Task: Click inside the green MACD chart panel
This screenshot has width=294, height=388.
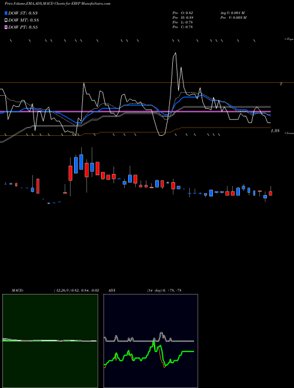Action: click(x=50, y=340)
